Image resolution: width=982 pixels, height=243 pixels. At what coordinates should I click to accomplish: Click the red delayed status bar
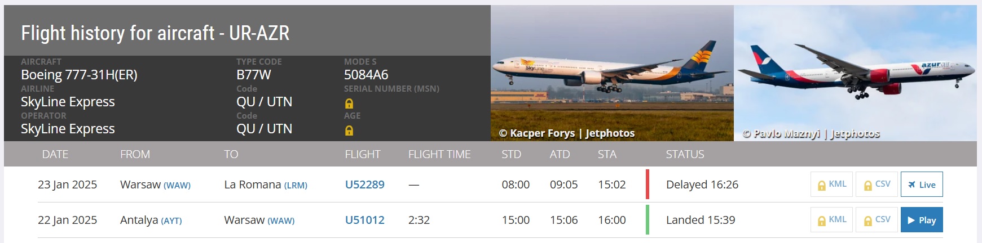pos(648,184)
